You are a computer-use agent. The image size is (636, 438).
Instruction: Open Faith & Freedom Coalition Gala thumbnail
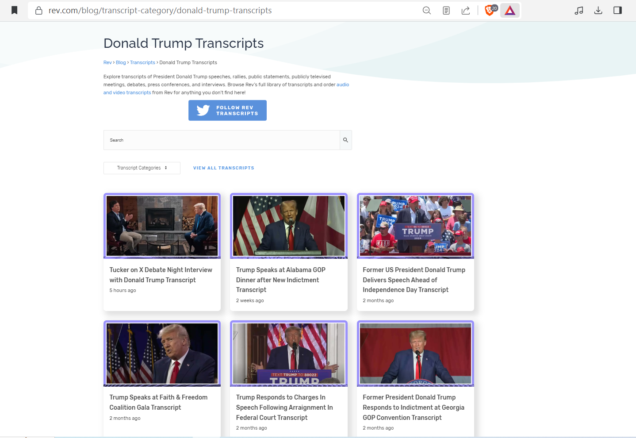point(162,353)
